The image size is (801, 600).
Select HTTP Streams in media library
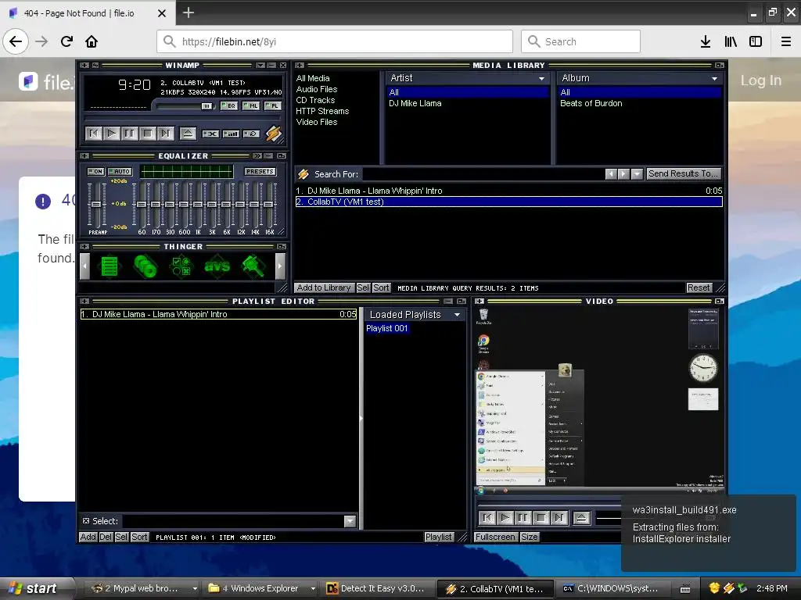322,111
